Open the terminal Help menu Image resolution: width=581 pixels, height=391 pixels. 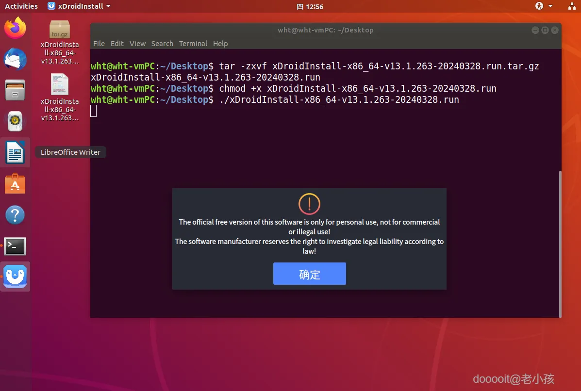(220, 44)
